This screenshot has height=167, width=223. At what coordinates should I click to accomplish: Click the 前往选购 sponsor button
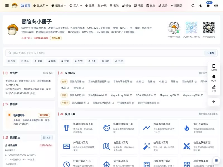(x=44, y=115)
